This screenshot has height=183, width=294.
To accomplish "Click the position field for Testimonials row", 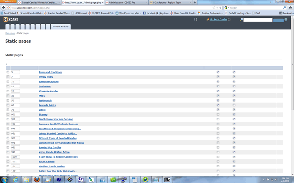I will click(x=15, y=100).
